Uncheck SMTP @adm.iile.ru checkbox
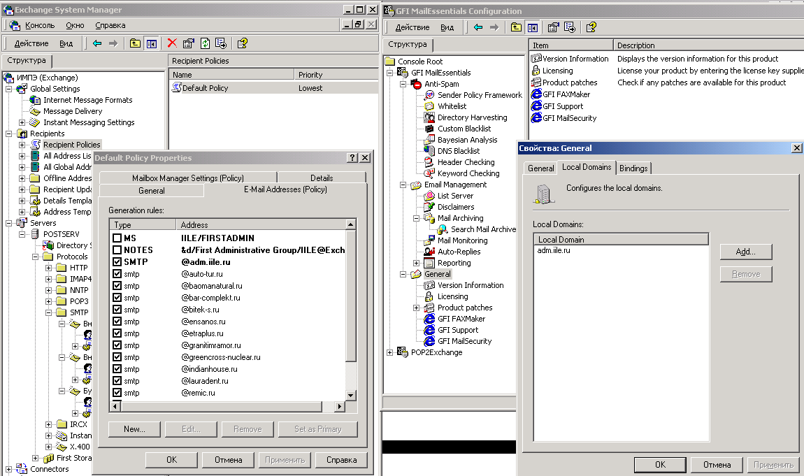 117,262
